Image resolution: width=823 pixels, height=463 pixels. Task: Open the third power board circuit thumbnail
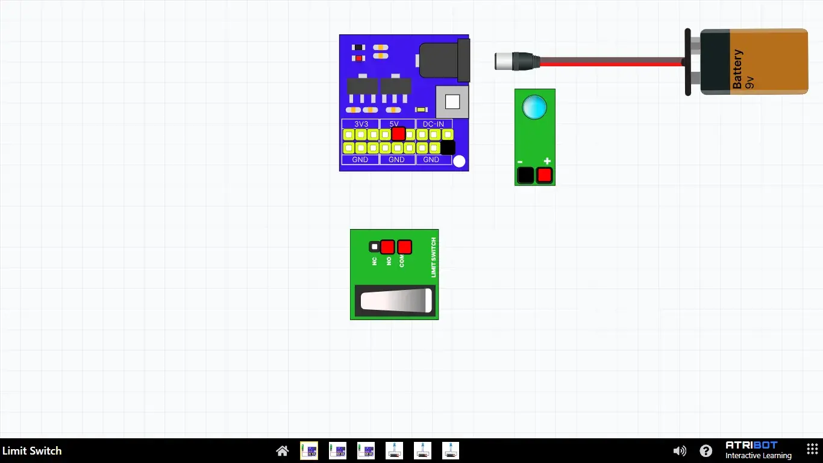pyautogui.click(x=366, y=450)
